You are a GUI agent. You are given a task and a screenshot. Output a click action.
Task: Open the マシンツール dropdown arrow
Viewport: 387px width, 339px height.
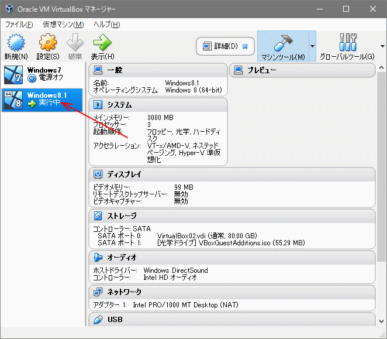(312, 46)
